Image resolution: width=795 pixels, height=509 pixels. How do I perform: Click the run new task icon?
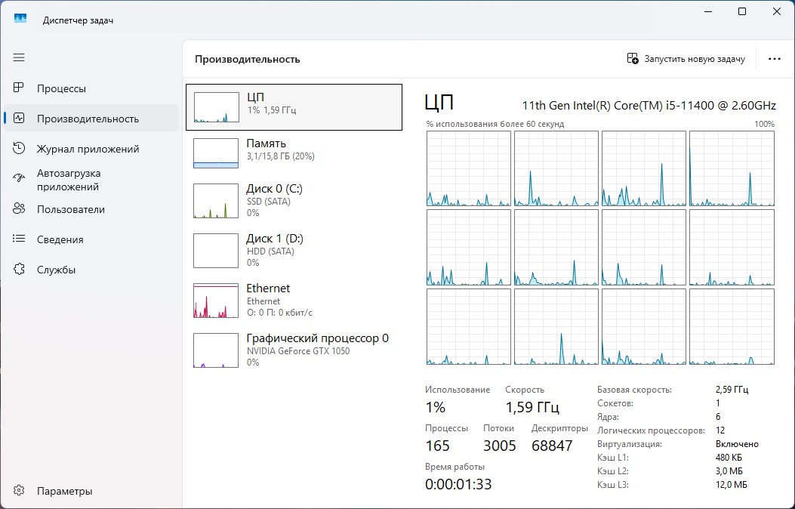(632, 58)
